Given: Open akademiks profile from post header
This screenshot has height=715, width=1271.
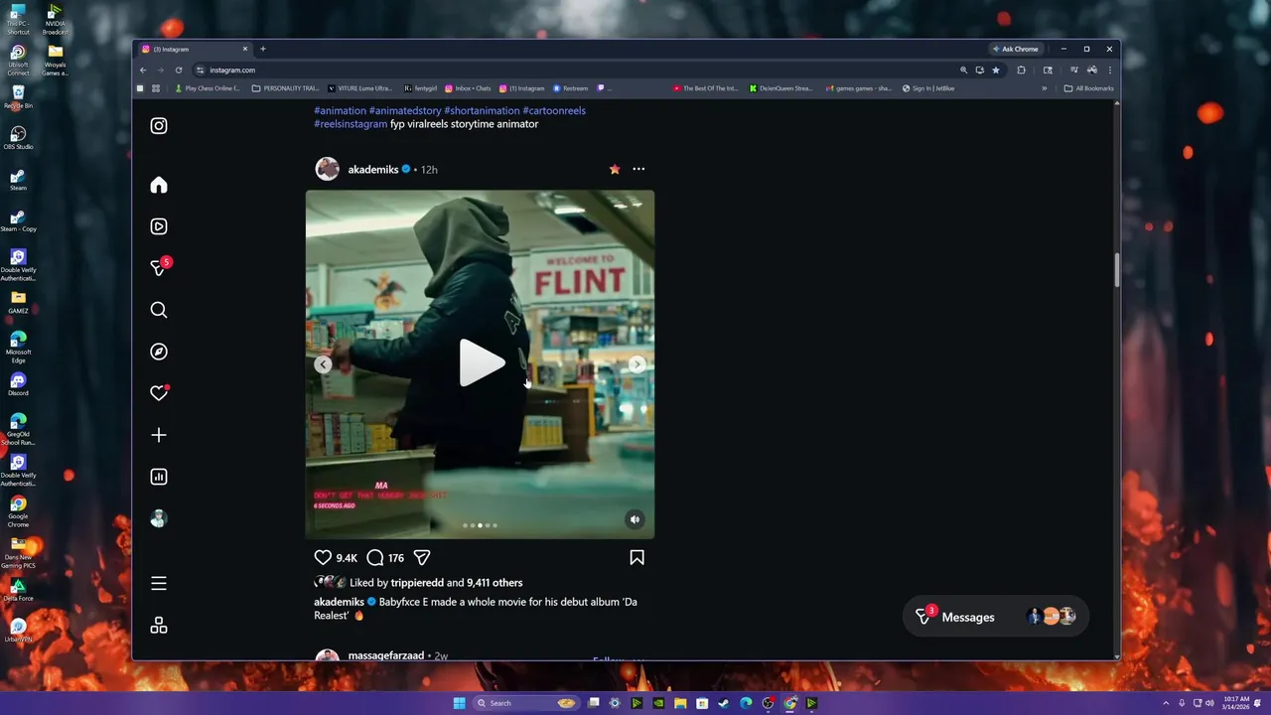Looking at the screenshot, I should [x=373, y=170].
